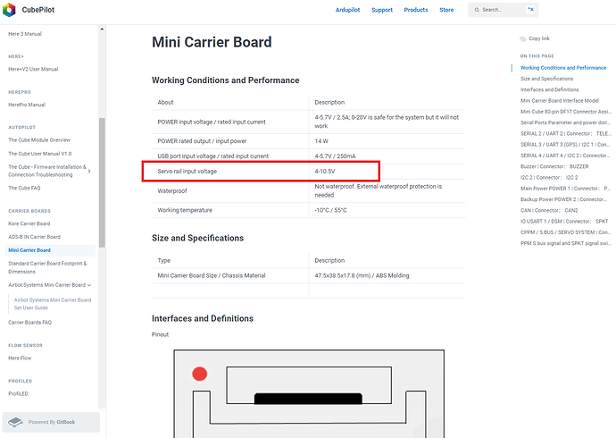The image size is (616, 438).
Task: Jump to IO USART 1 / DSM section
Action: 564,222
